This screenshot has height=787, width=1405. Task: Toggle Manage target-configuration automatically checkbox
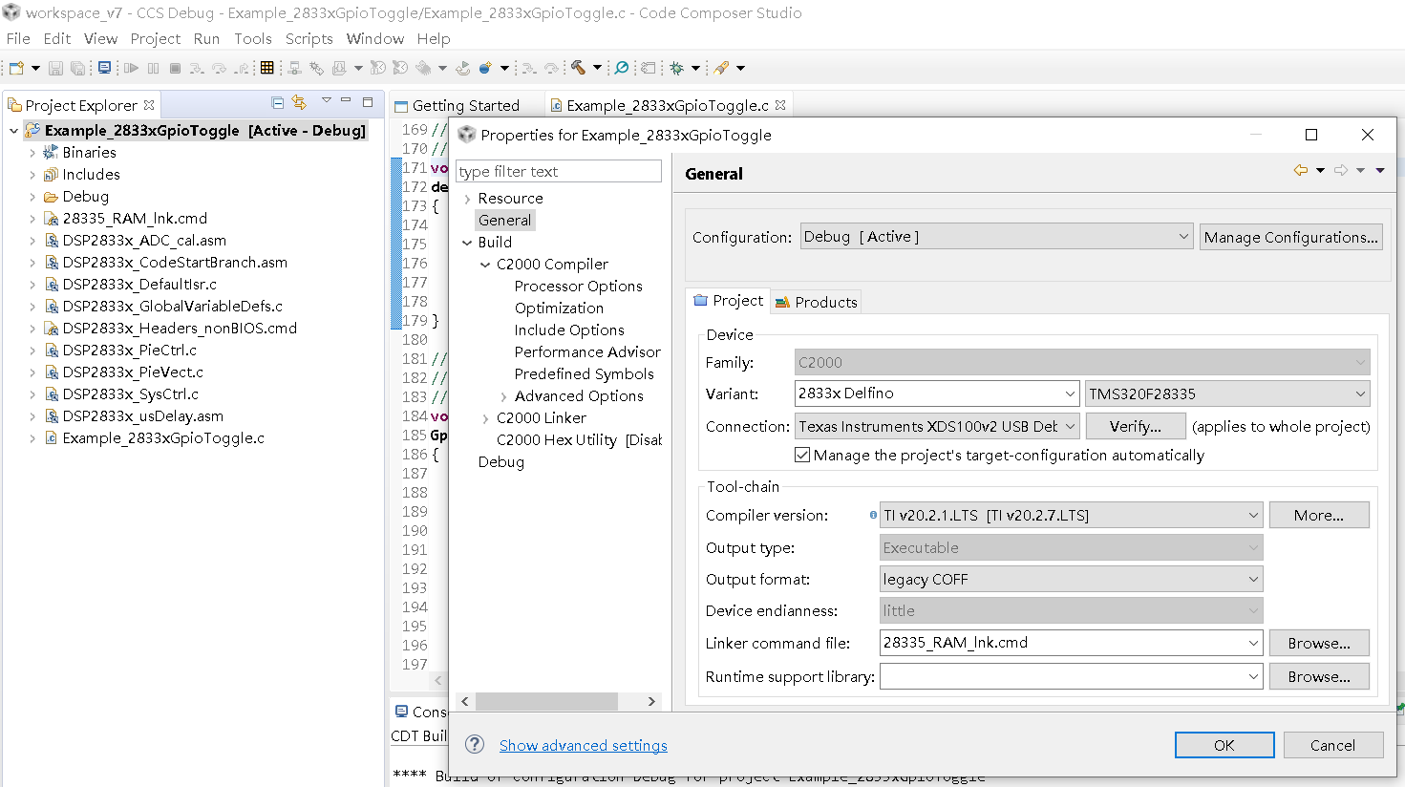[x=802, y=455]
